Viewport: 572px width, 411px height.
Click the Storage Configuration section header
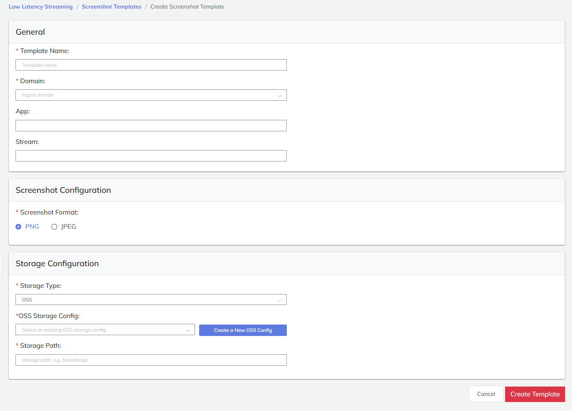click(57, 263)
